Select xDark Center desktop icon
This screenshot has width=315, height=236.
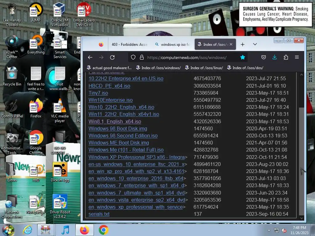(12, 47)
